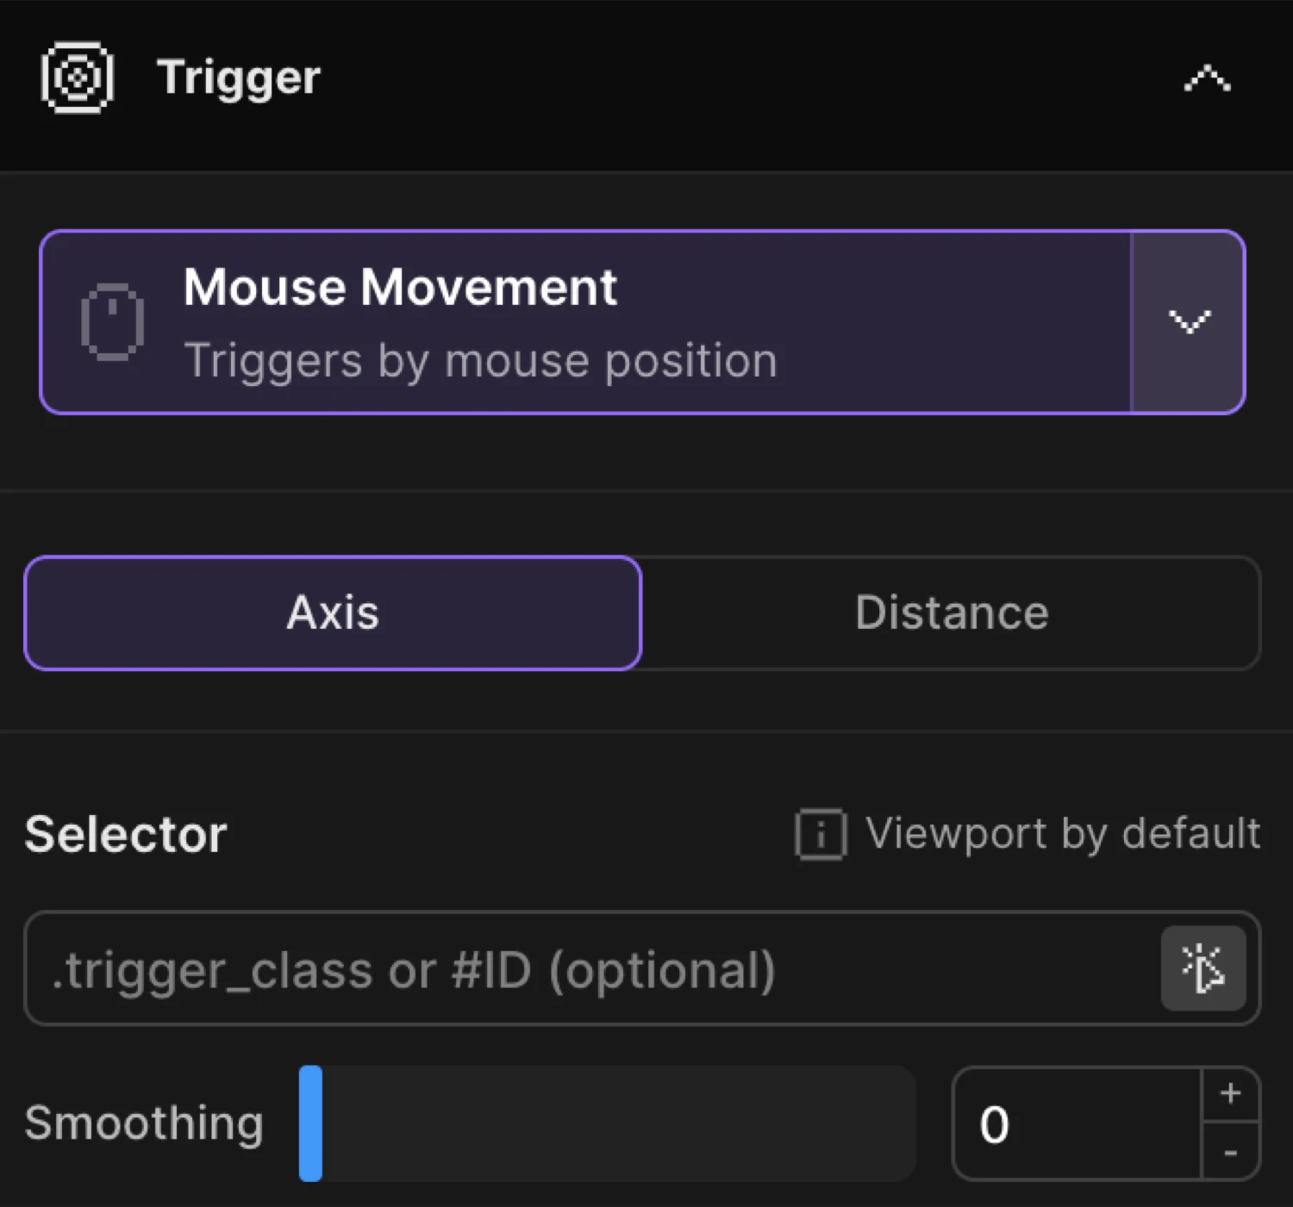Viewport: 1293px width, 1207px height.
Task: Click the mouse trigger icon inside purple card
Action: (x=112, y=320)
